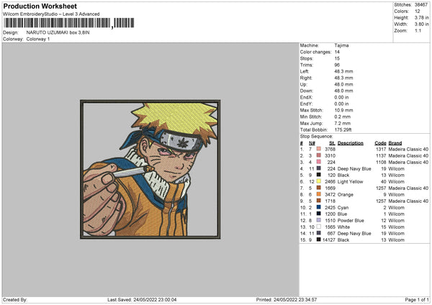Click the Left value '48.3 mm'
Image resolution: width=432 pixels, height=305 pixels.
[x=343, y=71]
